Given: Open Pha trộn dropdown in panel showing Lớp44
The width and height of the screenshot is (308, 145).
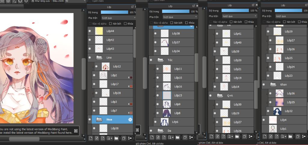Looking at the screenshot, I should tap(119, 18).
